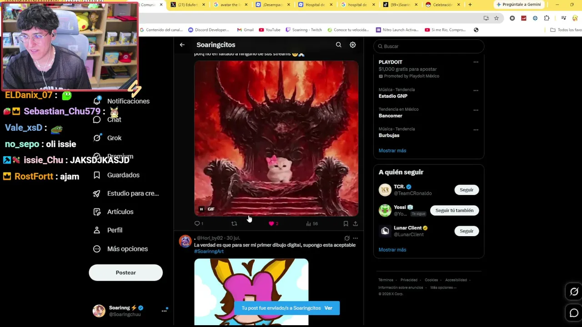Click Pregúntale a Gemini button
Image resolution: width=582 pixels, height=327 pixels.
pyautogui.click(x=518, y=5)
